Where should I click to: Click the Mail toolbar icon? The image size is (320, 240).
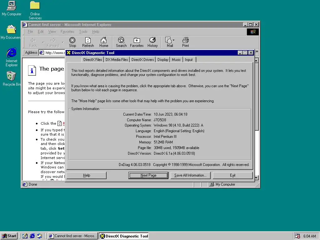point(169,42)
